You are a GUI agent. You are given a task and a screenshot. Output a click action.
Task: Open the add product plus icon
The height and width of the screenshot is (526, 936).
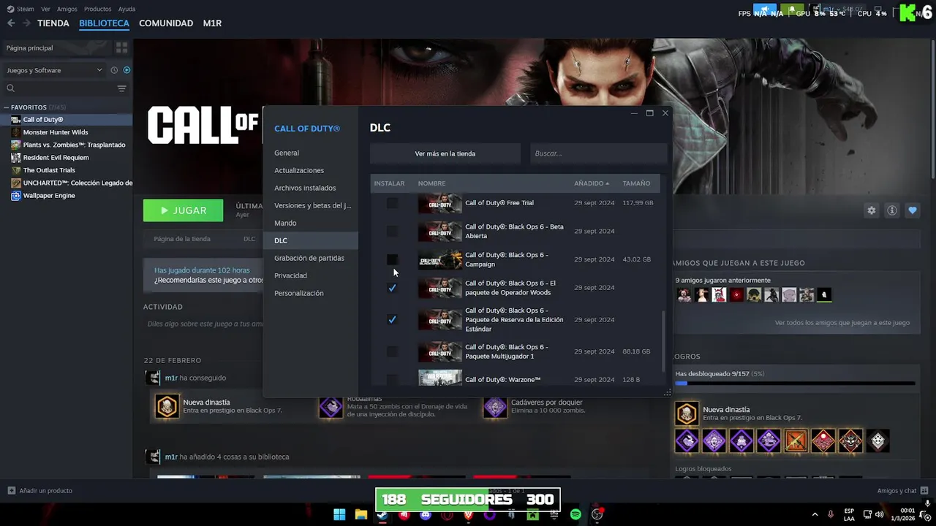click(x=11, y=490)
